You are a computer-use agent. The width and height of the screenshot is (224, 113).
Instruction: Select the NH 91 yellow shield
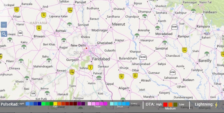pos(121,76)
